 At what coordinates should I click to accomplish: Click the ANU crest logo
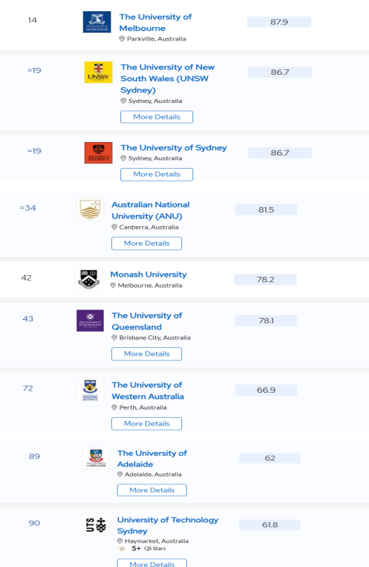click(x=90, y=210)
